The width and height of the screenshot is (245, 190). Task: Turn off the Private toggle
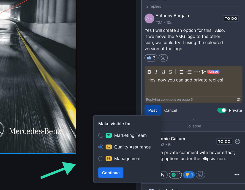point(222,110)
